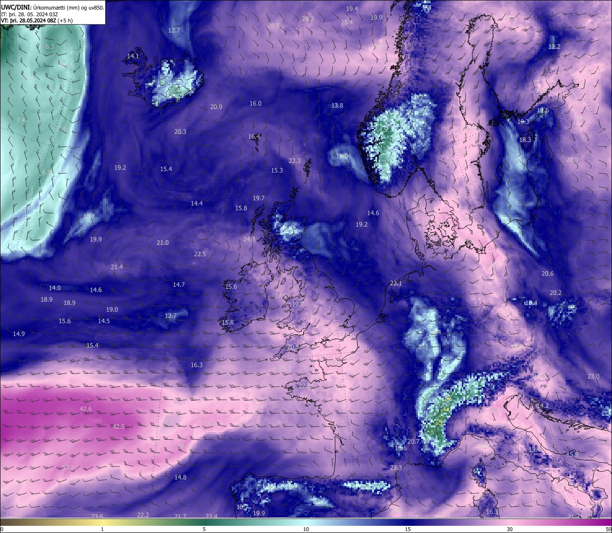
Task: Click the 22.5 value label
Action: point(200,254)
